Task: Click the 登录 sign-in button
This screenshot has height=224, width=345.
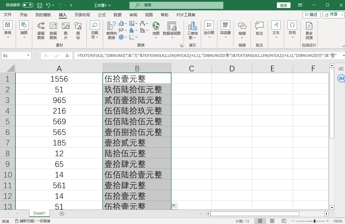Action: pyautogui.click(x=283, y=5)
